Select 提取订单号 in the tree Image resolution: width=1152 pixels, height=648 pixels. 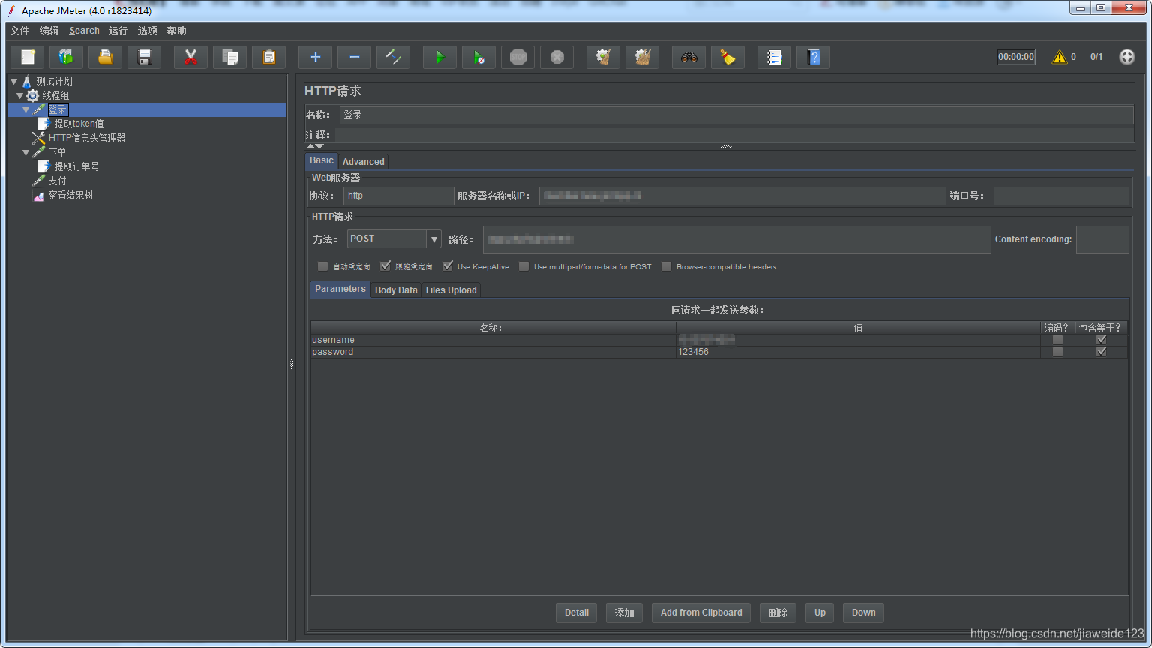[76, 166]
